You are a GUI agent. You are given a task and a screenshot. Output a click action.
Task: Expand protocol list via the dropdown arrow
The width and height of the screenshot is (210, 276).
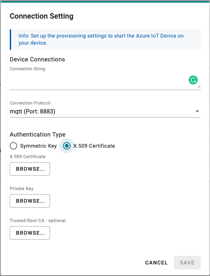point(197,112)
